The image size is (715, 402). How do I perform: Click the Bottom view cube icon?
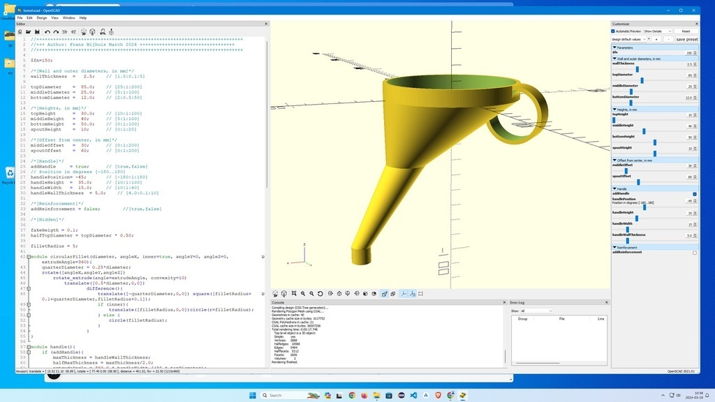[348, 294]
